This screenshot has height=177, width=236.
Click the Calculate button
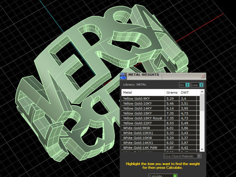coord(163,176)
